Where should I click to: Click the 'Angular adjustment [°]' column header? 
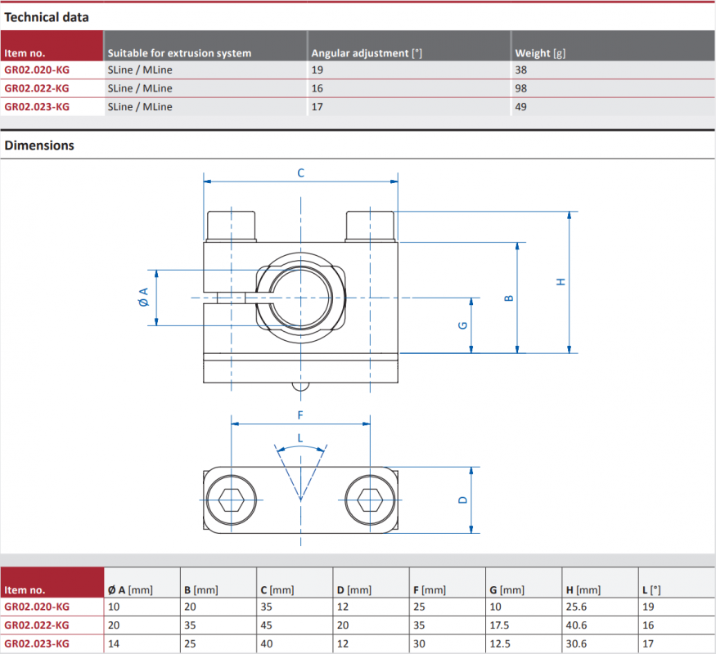pyautogui.click(x=367, y=53)
